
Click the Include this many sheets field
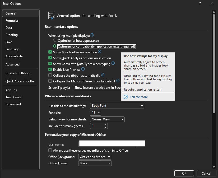tap(99, 126)
